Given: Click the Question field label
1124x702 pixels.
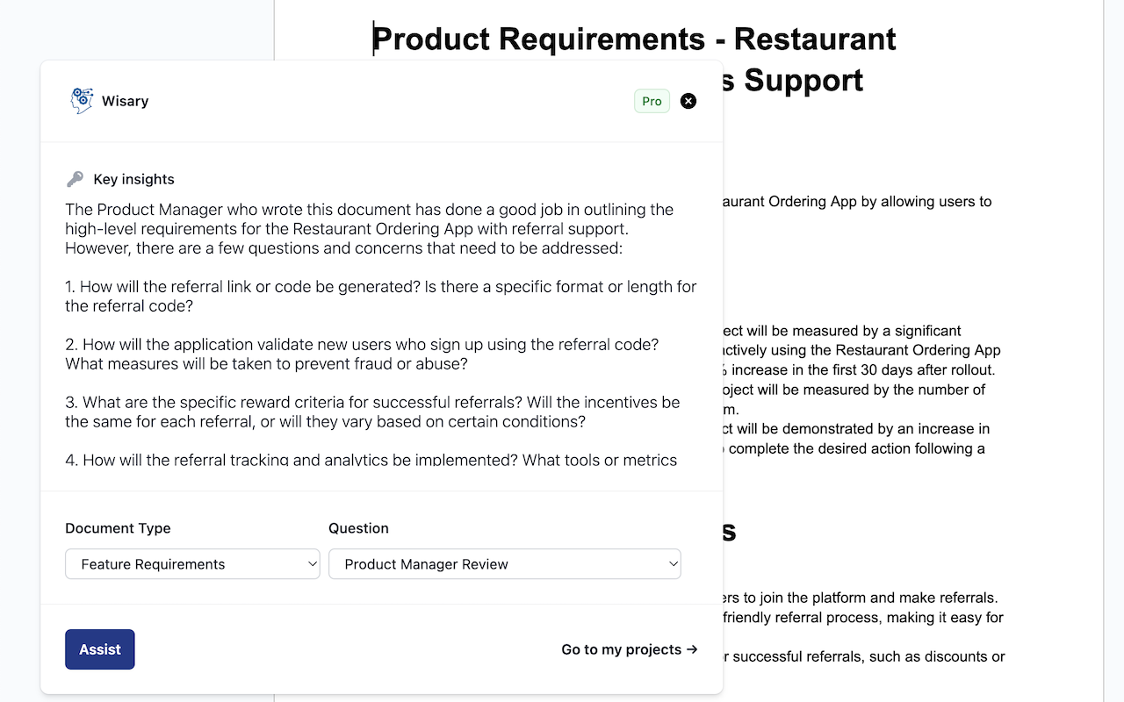Looking at the screenshot, I should pyautogui.click(x=358, y=528).
